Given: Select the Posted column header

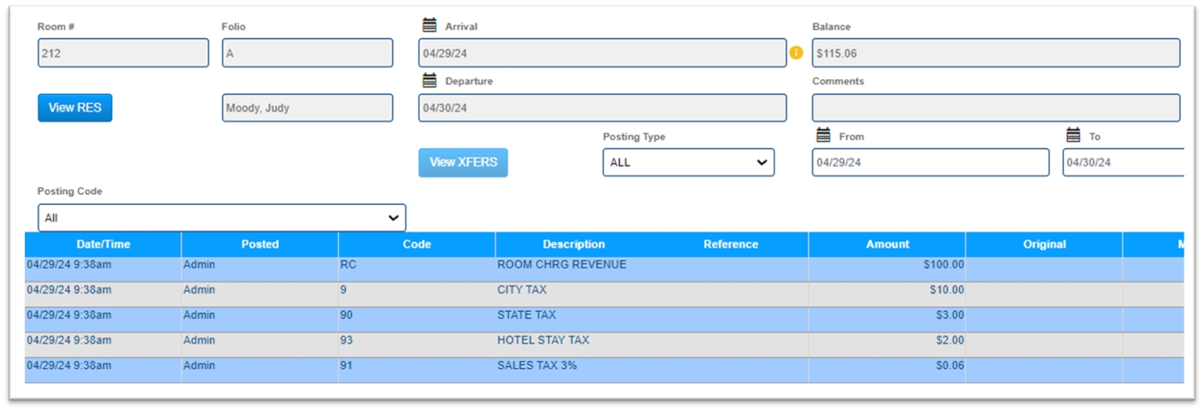Looking at the screenshot, I should click(260, 245).
